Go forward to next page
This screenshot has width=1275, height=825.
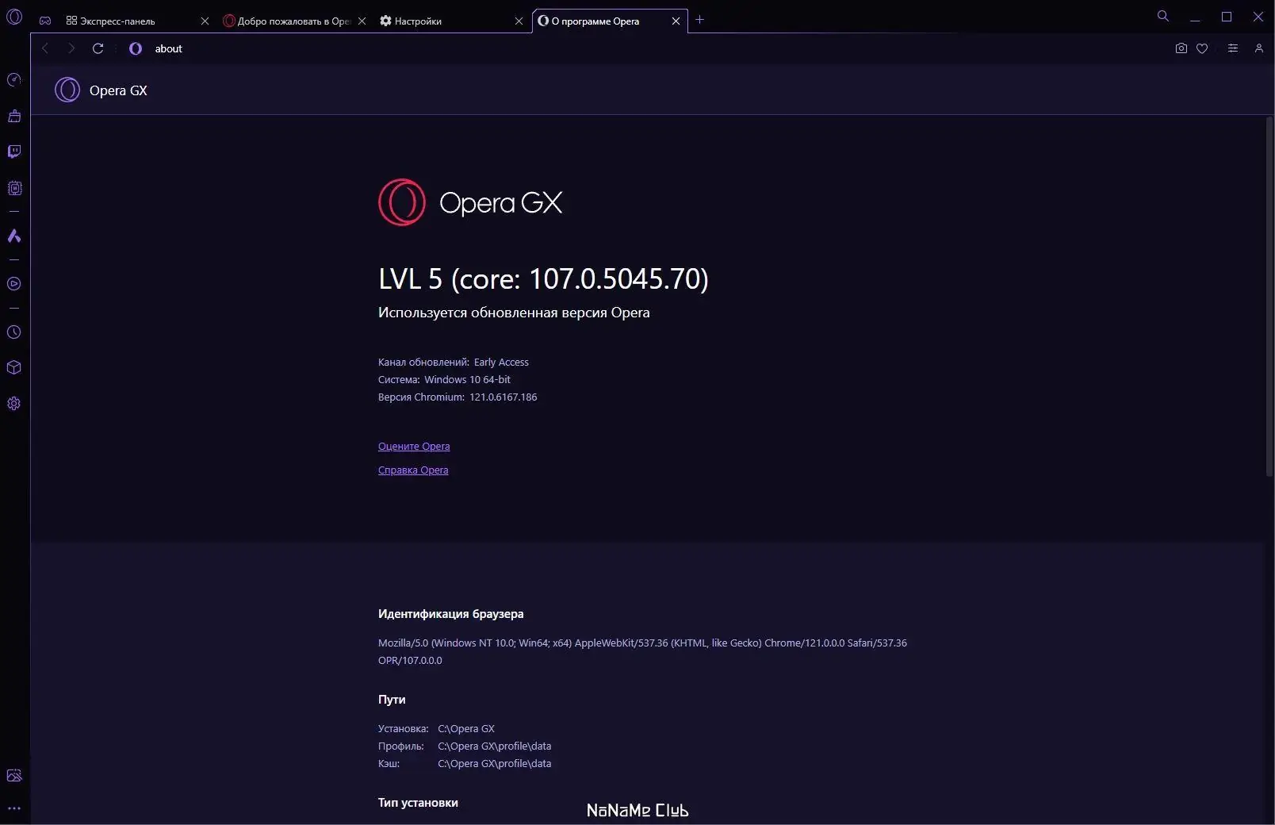[71, 48]
